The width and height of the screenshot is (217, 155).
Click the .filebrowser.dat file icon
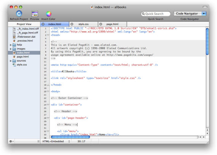click(x=14, y=37)
